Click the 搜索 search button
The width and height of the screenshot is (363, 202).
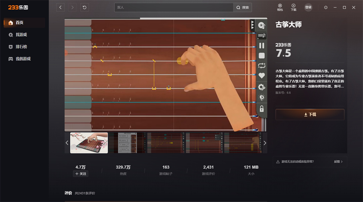tap(242, 7)
